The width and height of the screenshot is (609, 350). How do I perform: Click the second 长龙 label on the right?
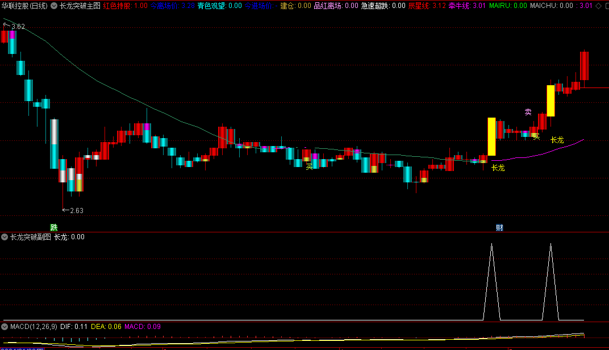557,140
